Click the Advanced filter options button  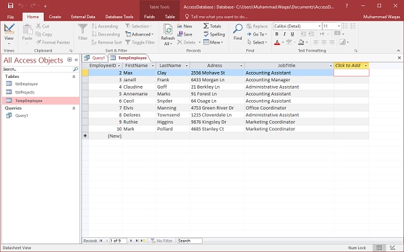tap(139, 34)
